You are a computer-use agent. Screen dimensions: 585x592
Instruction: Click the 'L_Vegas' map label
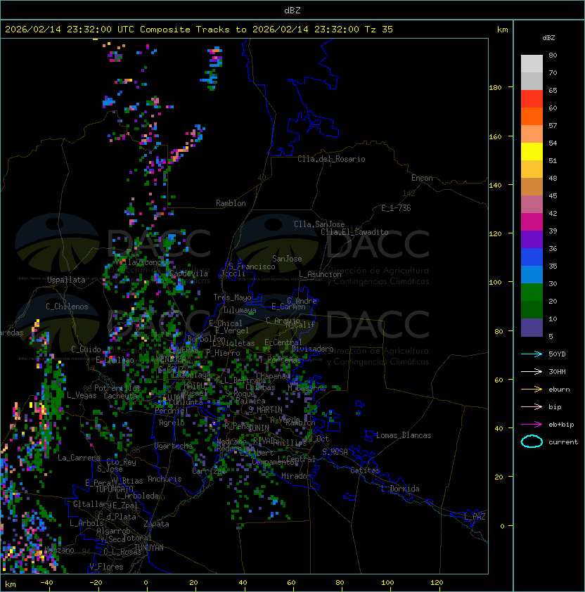[82, 395]
